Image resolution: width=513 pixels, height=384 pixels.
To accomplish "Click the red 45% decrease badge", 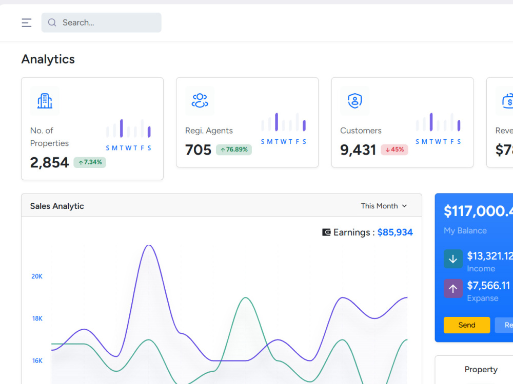I will click(x=394, y=150).
